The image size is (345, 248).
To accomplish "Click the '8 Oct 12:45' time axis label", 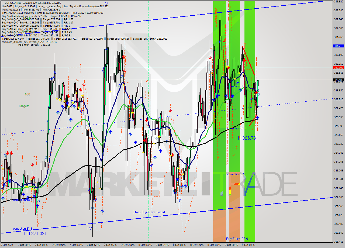I will (x=196, y=245).
